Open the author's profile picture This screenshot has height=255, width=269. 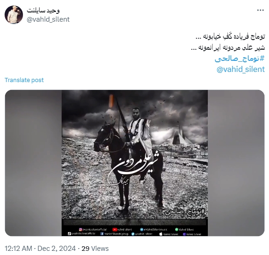14,15
